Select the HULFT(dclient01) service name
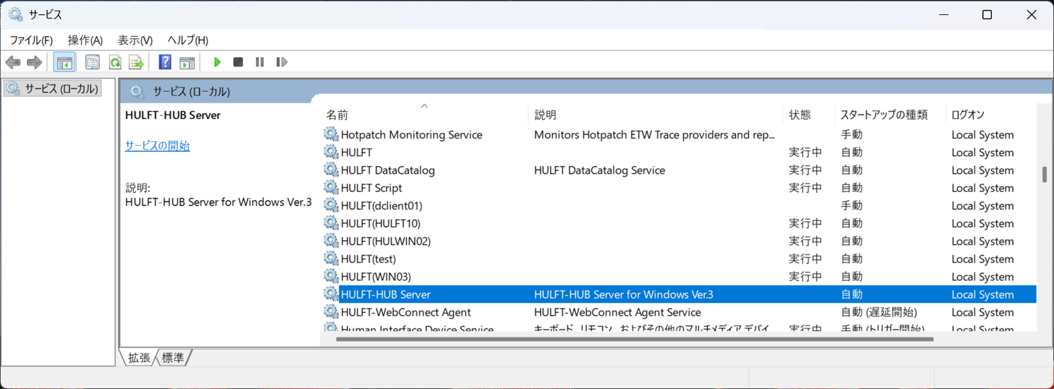 coord(382,206)
